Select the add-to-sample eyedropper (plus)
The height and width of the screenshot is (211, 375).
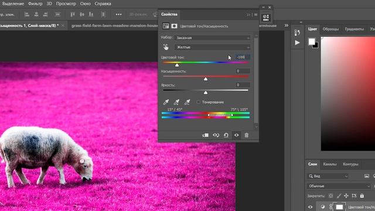pos(176,102)
